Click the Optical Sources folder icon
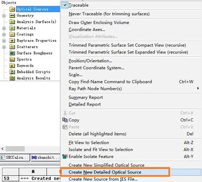202x182 pixels. (12, 9)
